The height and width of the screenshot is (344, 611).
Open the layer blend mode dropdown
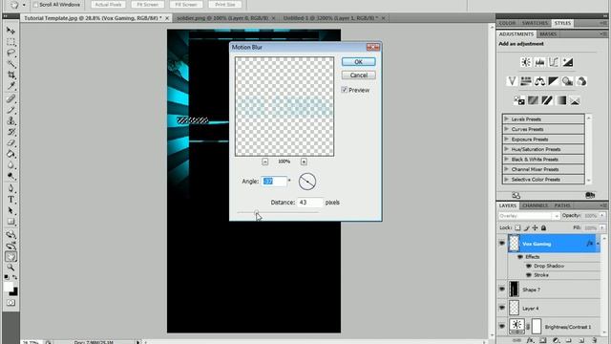(x=529, y=216)
